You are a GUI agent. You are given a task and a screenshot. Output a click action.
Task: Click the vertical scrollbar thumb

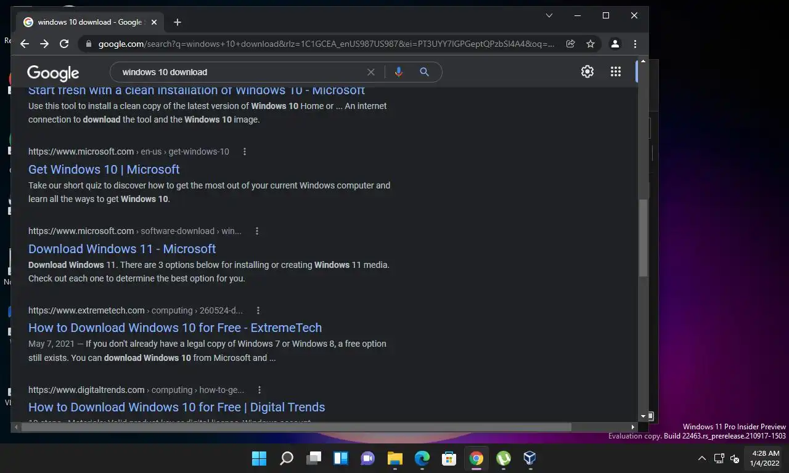coord(643,238)
